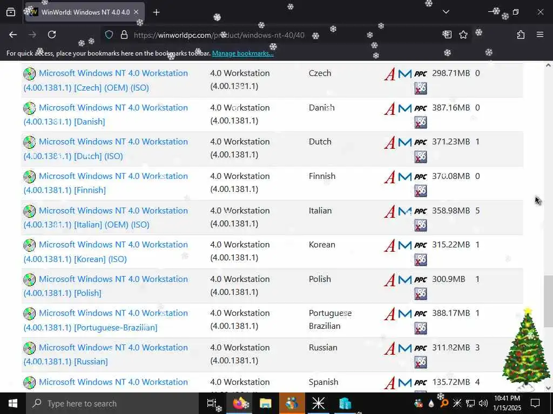This screenshot has width=553, height=414.
Task: Click the site padlock security icon
Action: click(124, 34)
